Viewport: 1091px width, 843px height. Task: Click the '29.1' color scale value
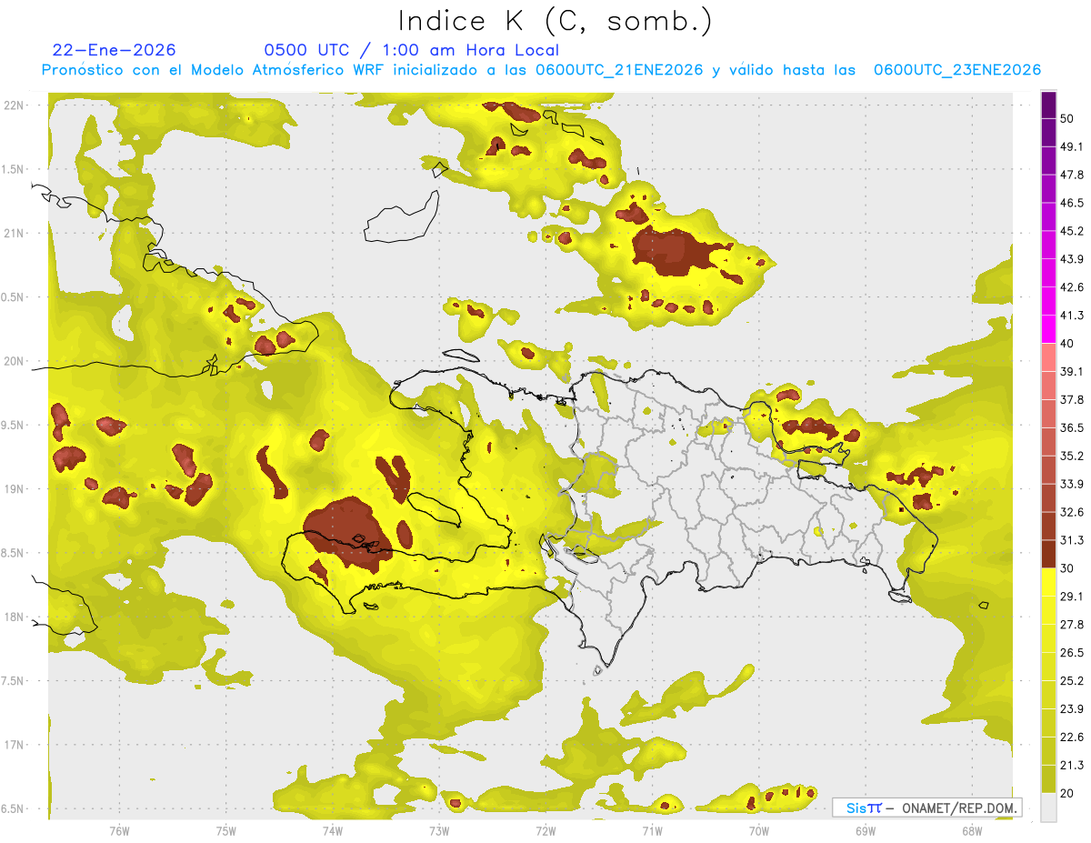pos(1072,597)
